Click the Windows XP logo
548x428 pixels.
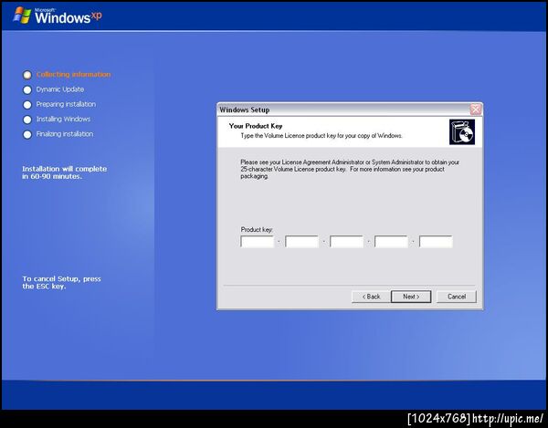pyautogui.click(x=58, y=16)
